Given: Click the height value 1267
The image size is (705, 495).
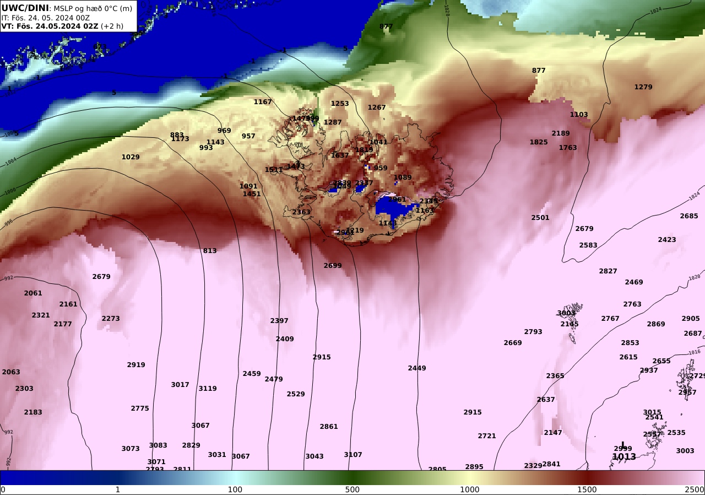Looking at the screenshot, I should pyautogui.click(x=377, y=107).
